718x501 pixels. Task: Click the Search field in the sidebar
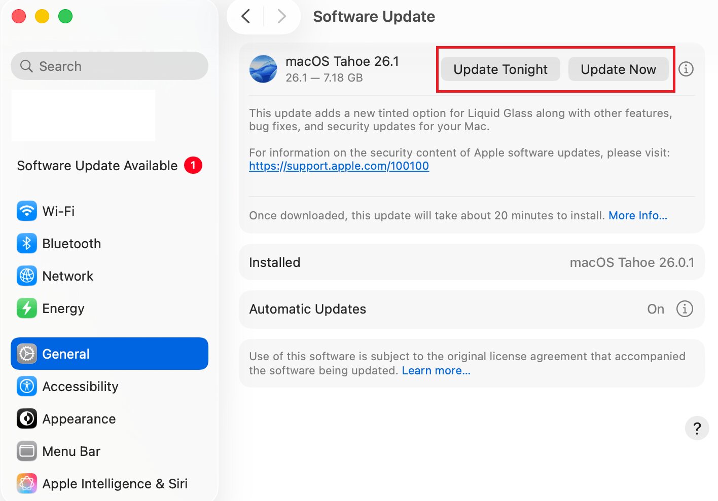(x=109, y=66)
